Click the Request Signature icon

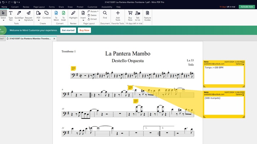tap(29, 15)
